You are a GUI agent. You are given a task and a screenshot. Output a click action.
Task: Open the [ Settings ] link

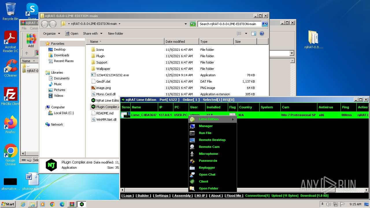(162, 196)
